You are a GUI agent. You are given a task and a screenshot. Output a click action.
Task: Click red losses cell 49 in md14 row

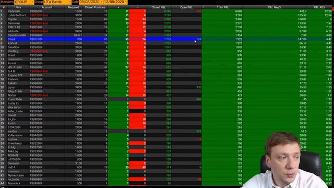138,167
